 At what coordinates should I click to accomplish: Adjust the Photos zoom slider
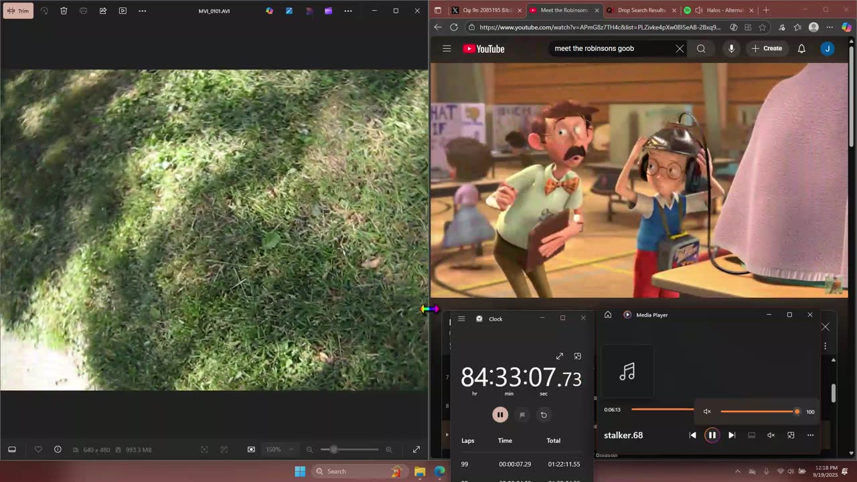349,449
